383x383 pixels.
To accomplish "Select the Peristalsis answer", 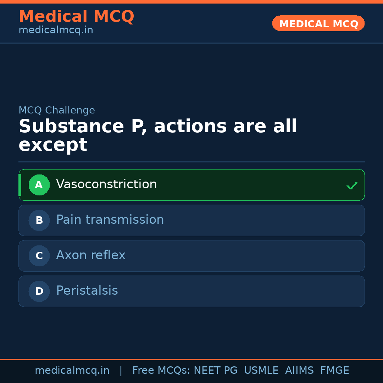I will tap(87, 291).
